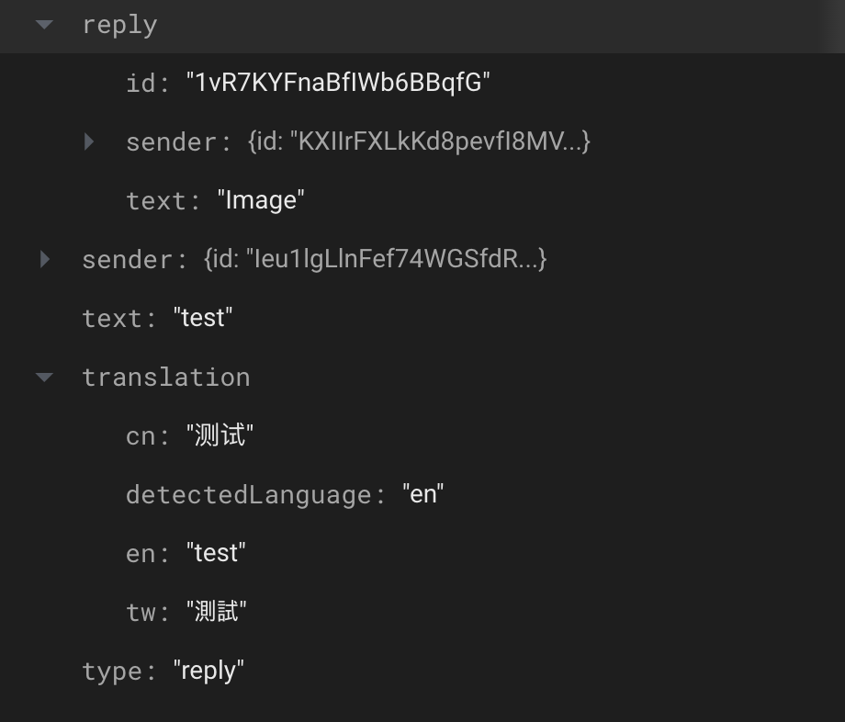Select the id key under reply
Screen dimensions: 845x722
pos(141,83)
